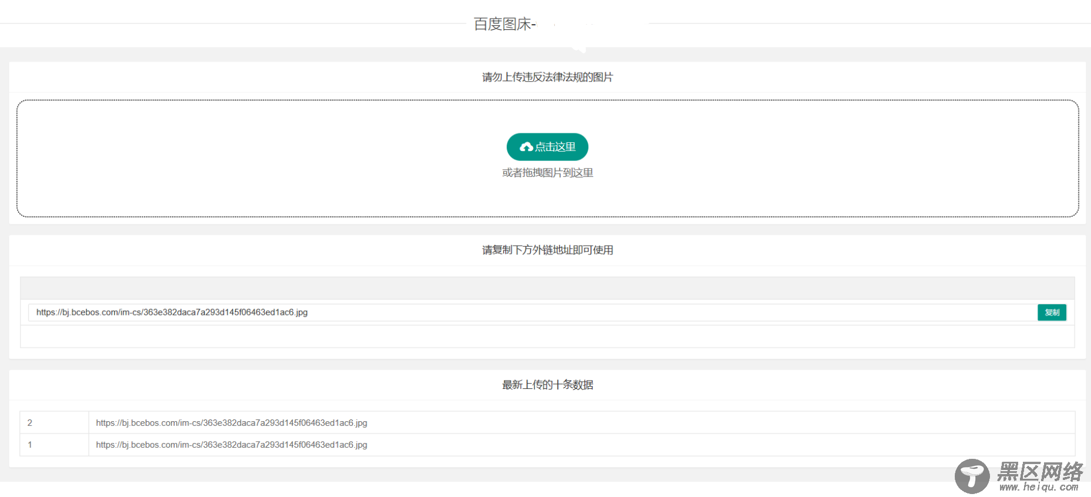The image size is (1091, 497).
Task: Click the cloud upload icon inside the 点击这里 button
Action: (x=526, y=147)
